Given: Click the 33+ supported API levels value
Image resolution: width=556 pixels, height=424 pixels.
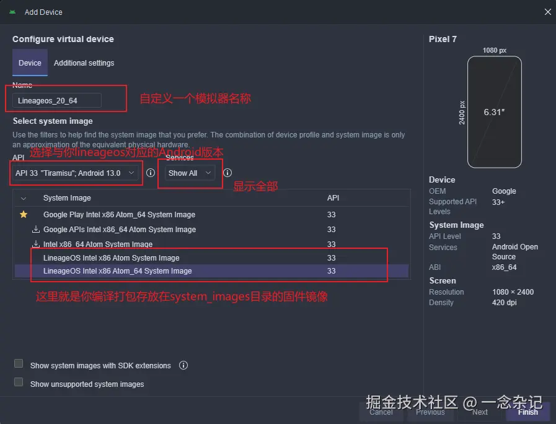Looking at the screenshot, I should pyautogui.click(x=498, y=202).
